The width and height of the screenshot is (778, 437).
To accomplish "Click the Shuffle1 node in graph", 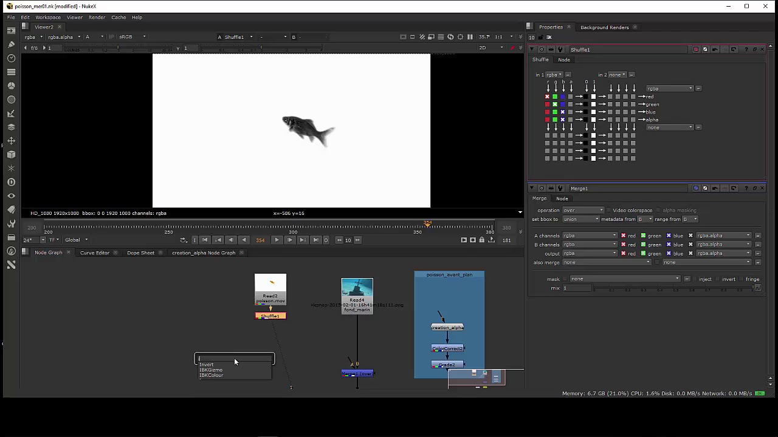I will tap(270, 316).
